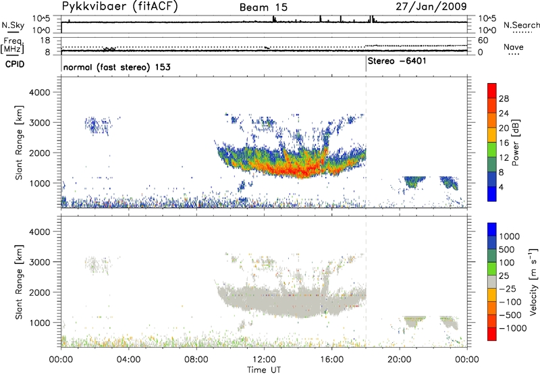Click the CPID label
The width and height of the screenshot is (540, 374).
coord(15,64)
